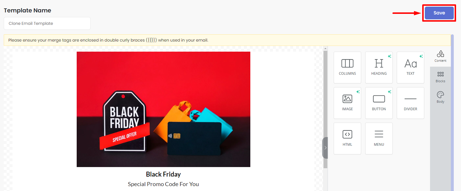
Task: Select the Columns content block
Action: [347, 68]
